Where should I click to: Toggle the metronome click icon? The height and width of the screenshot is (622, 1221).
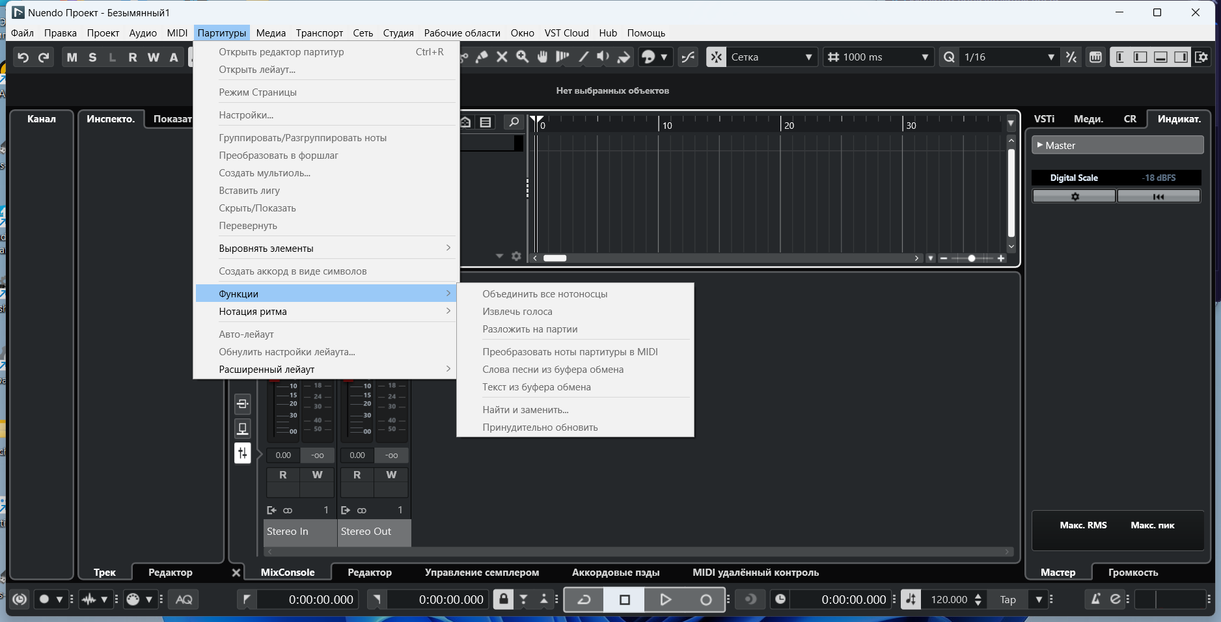coord(1095,599)
